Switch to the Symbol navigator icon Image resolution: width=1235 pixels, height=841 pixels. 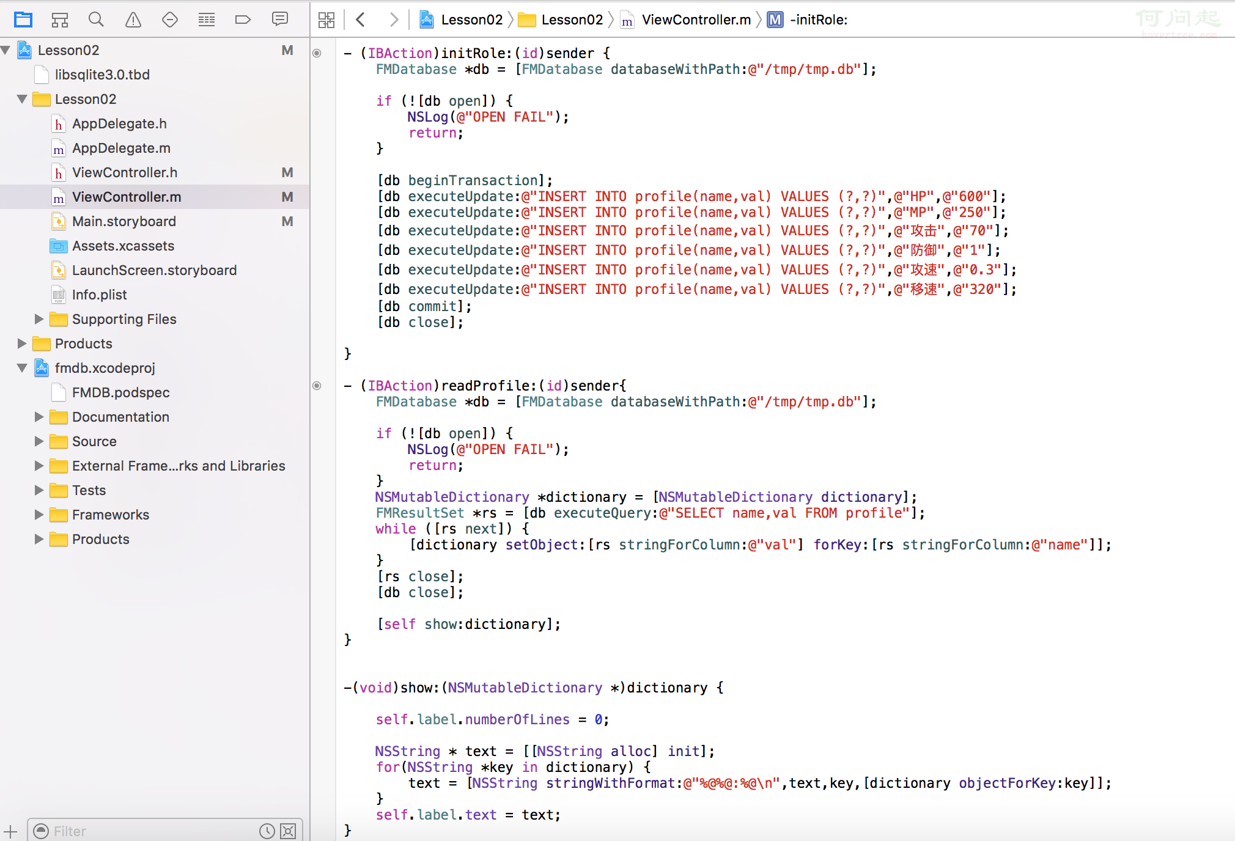[59, 20]
